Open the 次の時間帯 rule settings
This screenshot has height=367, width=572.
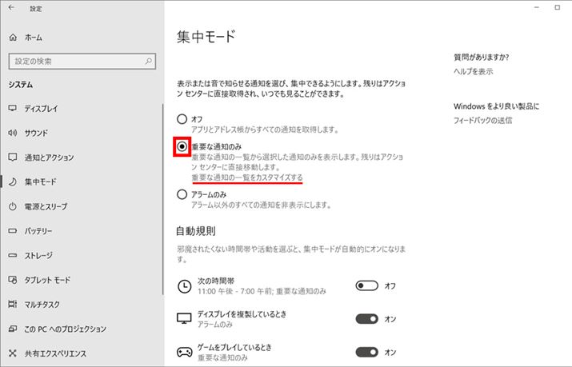coord(262,285)
